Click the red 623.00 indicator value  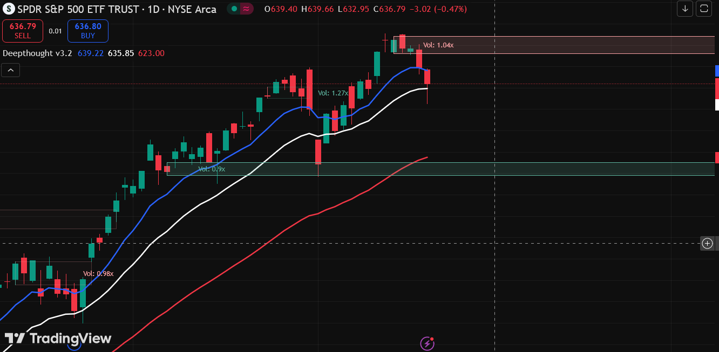152,53
